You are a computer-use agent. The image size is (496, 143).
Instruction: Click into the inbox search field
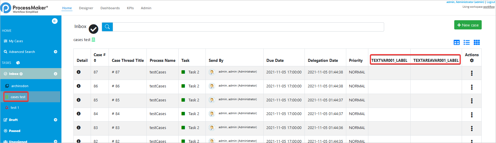[248, 27]
